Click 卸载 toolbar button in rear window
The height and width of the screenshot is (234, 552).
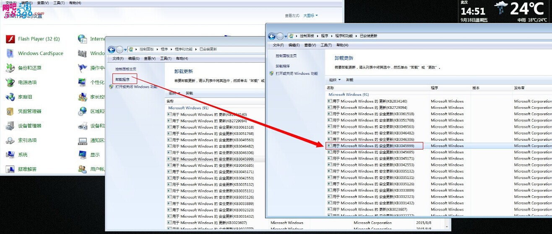pyautogui.click(x=189, y=93)
